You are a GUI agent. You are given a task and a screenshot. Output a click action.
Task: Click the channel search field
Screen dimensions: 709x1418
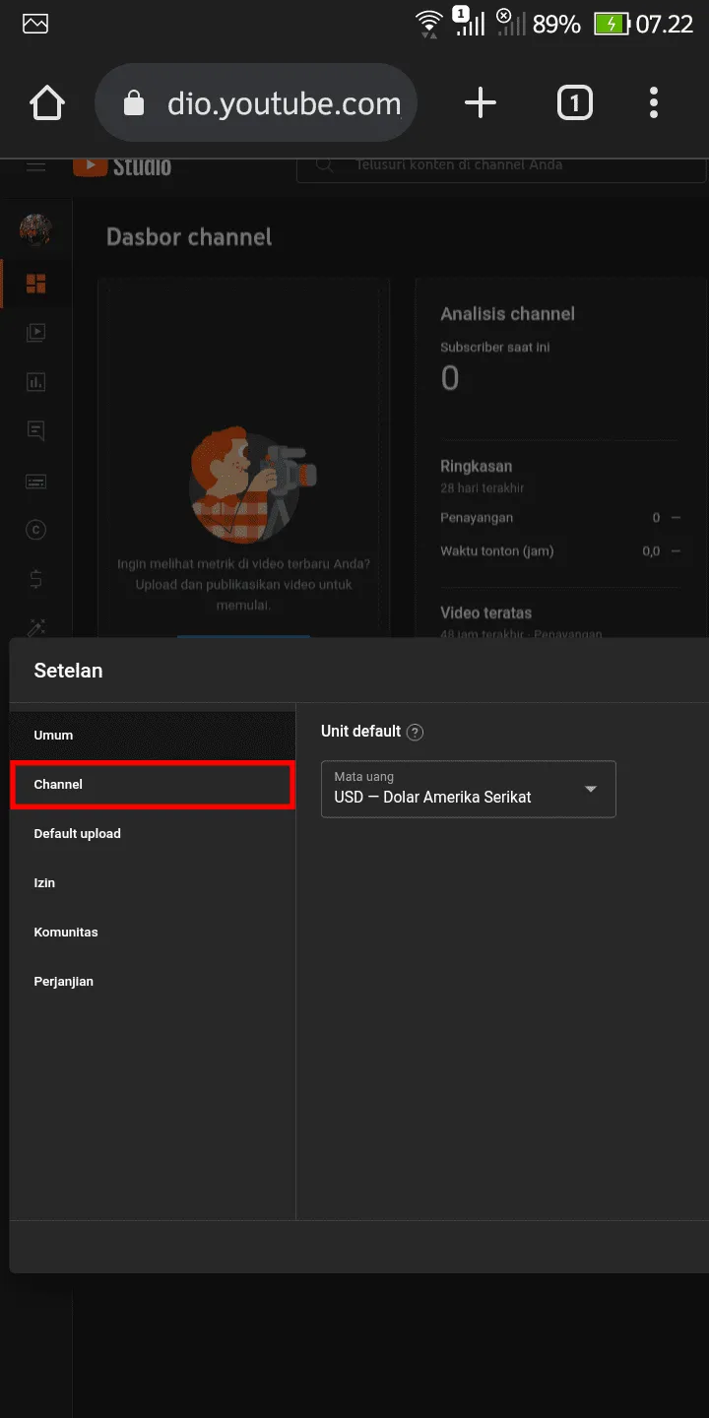coord(501,165)
